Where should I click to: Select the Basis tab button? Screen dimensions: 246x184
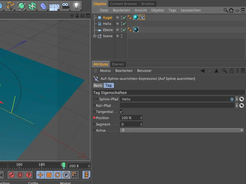click(x=98, y=86)
